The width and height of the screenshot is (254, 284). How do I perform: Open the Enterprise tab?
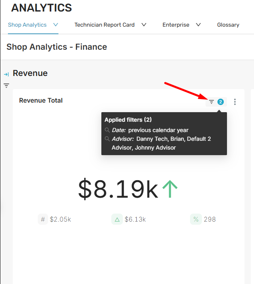point(176,25)
